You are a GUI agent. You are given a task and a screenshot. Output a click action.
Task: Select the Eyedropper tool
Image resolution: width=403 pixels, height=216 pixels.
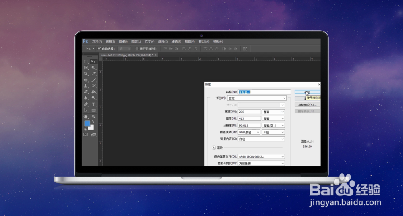point(93,73)
